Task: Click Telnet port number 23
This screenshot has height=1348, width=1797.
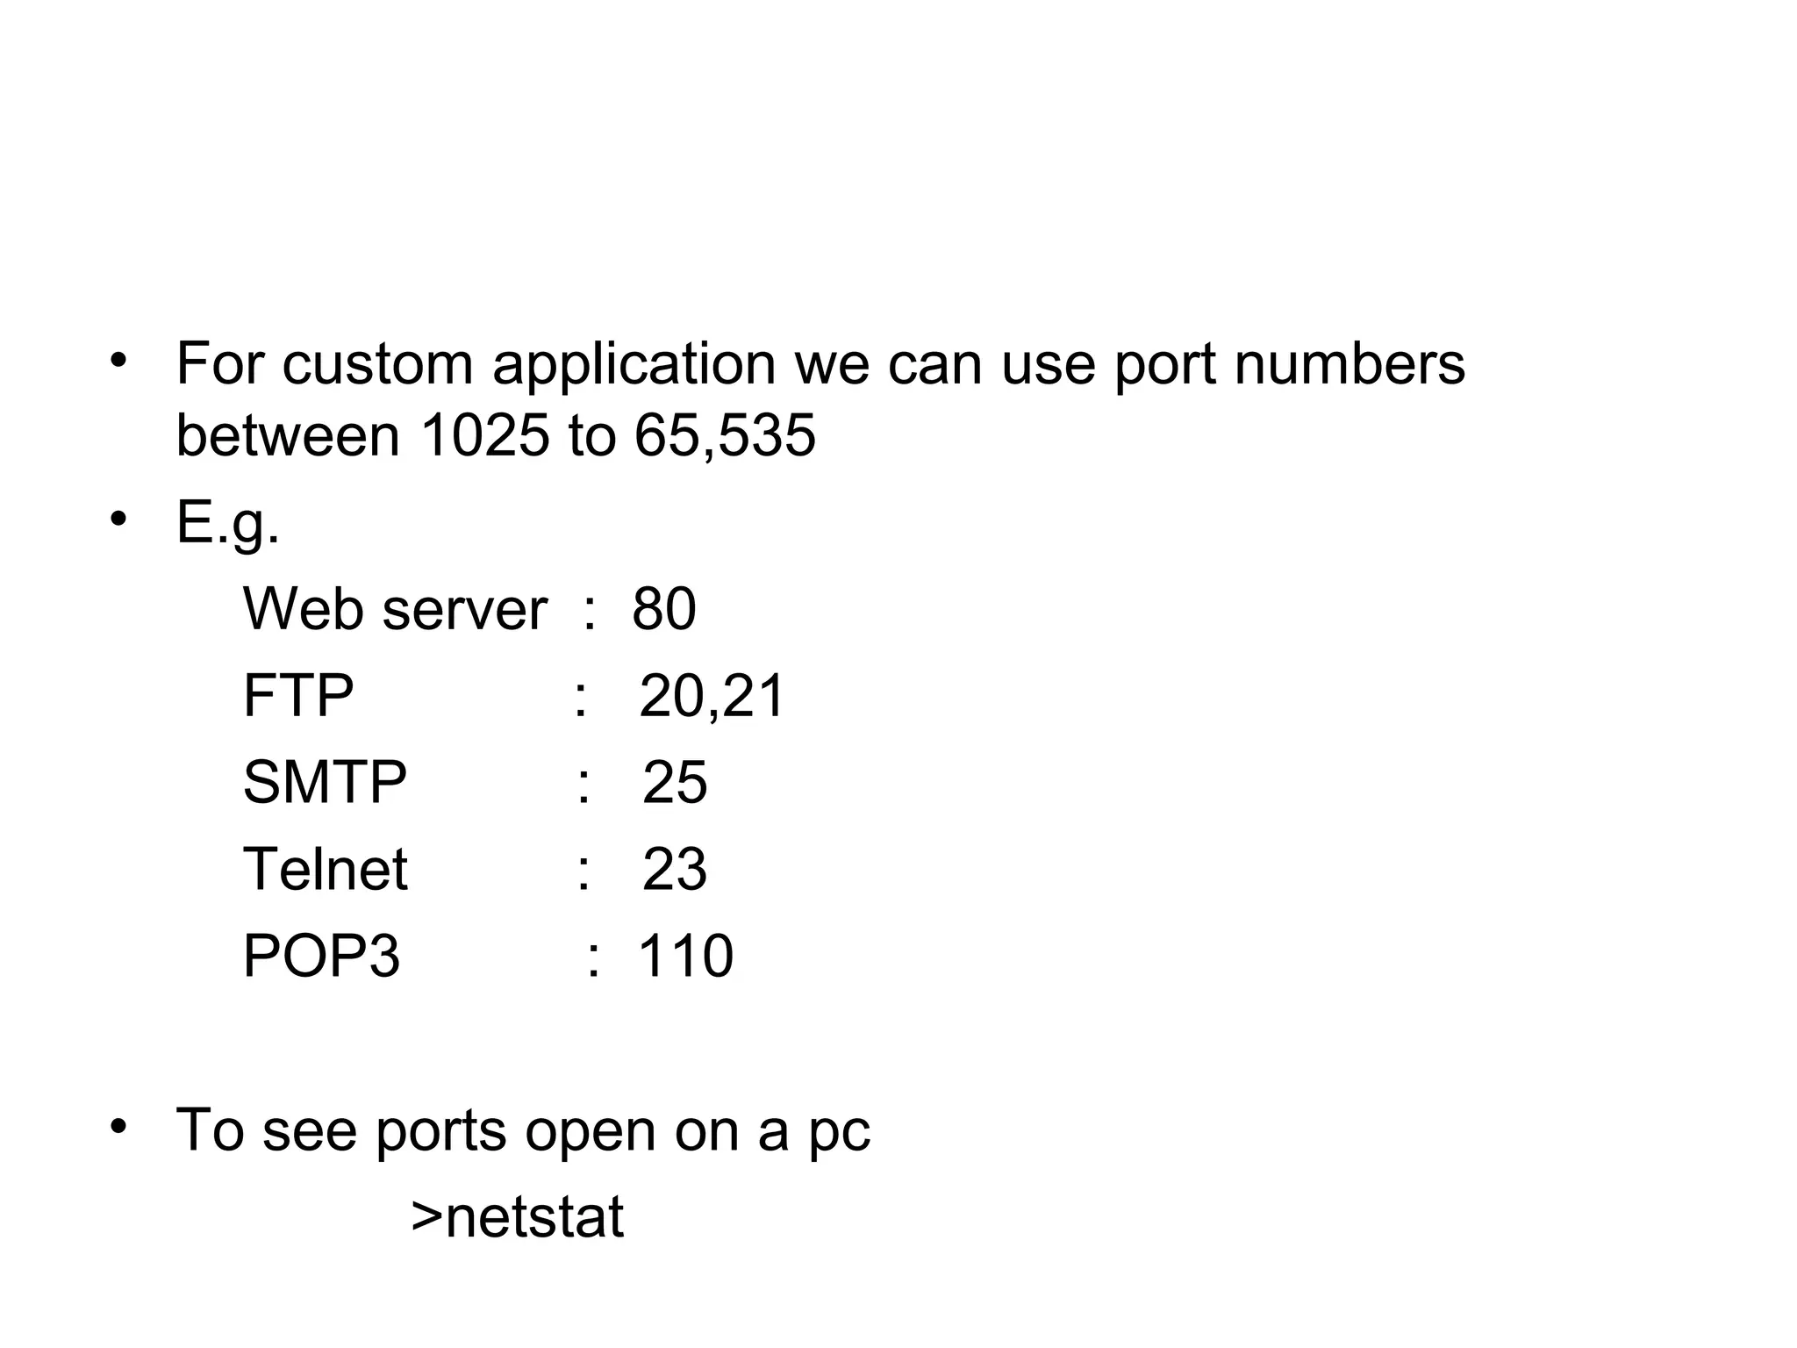Action: tap(675, 869)
